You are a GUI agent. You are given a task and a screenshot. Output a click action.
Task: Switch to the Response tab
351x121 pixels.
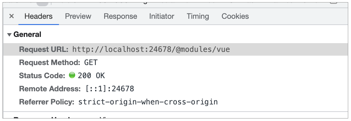(120, 16)
